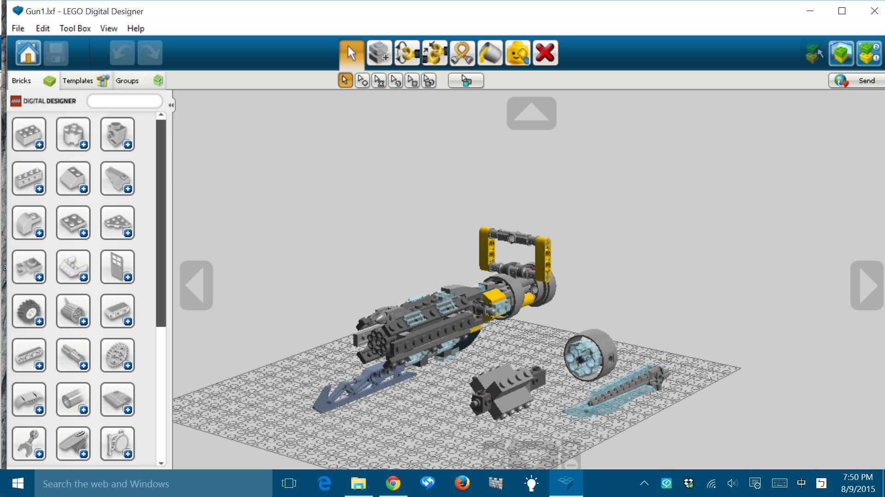Select the Hinge Align tool
The width and height of the screenshot is (885, 497).
pyautogui.click(x=435, y=53)
